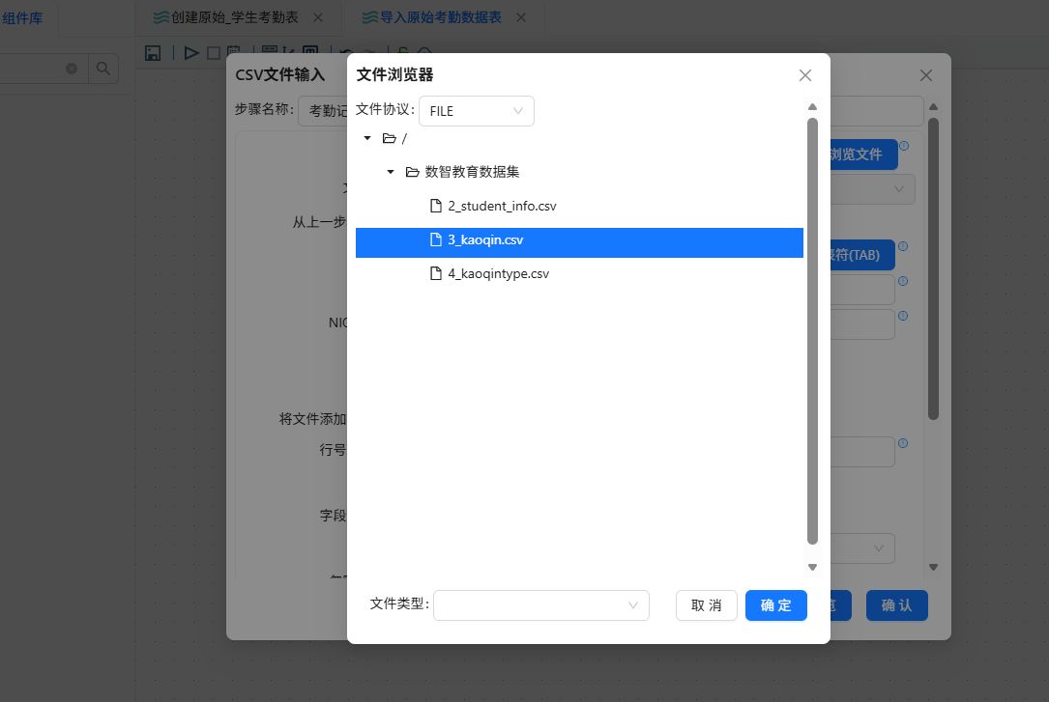Click CSV dialog scrollbar down arrow
This screenshot has width=1049, height=702.
pos(933,567)
